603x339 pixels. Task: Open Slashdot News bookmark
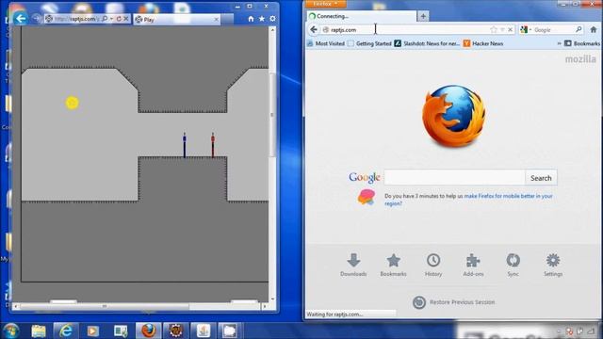[x=427, y=44]
